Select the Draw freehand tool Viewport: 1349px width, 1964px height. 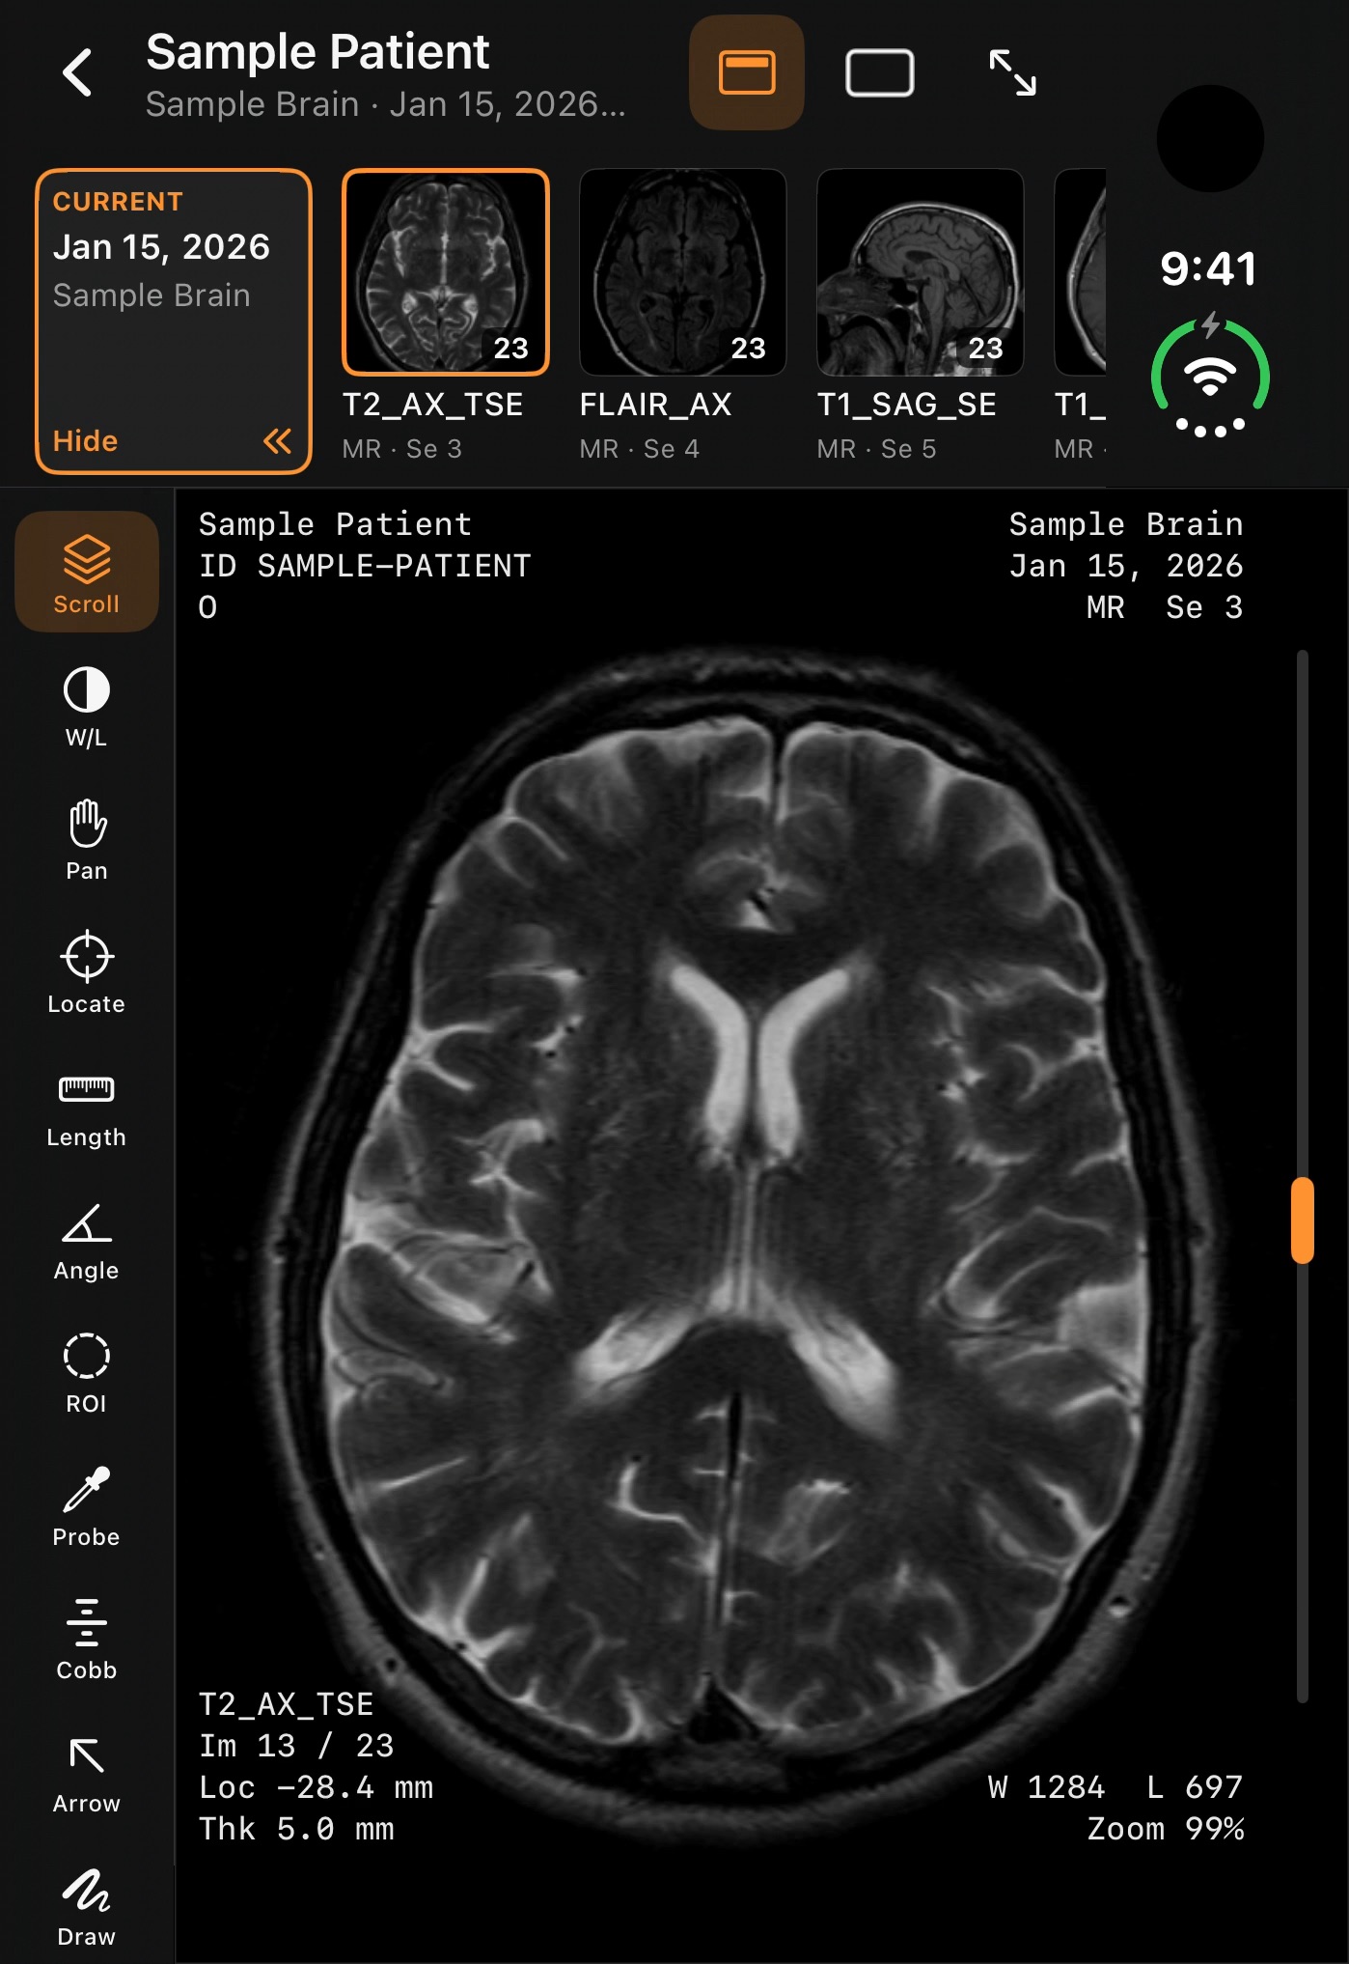click(x=87, y=1906)
